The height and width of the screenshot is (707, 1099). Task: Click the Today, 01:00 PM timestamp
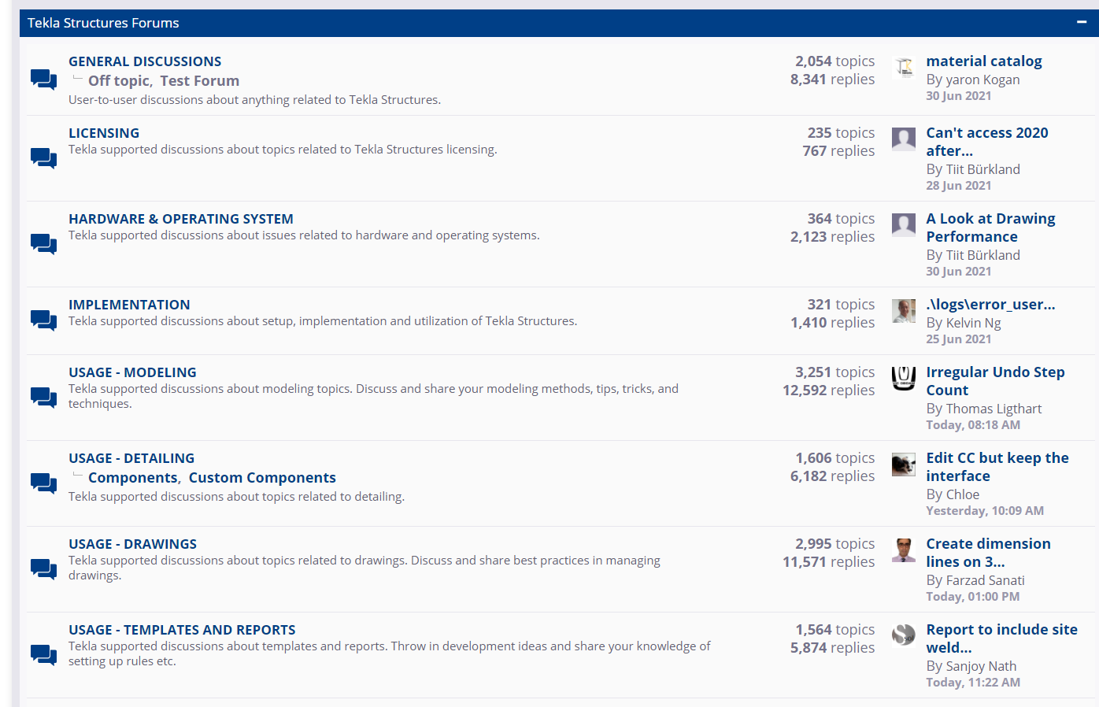click(973, 597)
